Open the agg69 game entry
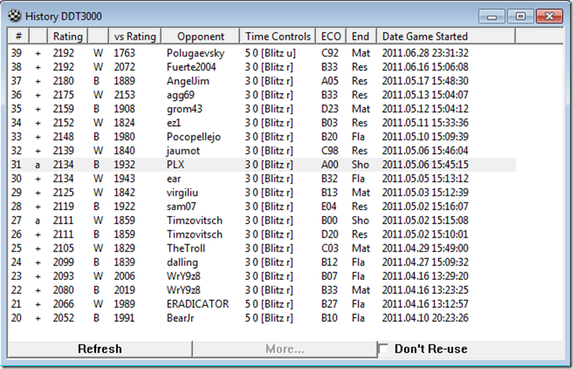Screen dimensions: 573x369 262,95
